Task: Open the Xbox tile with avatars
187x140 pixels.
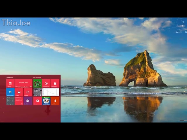Action: click(x=38, y=83)
